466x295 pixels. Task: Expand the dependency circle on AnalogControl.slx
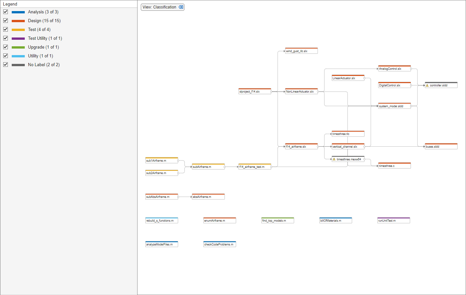pyautogui.click(x=412, y=69)
